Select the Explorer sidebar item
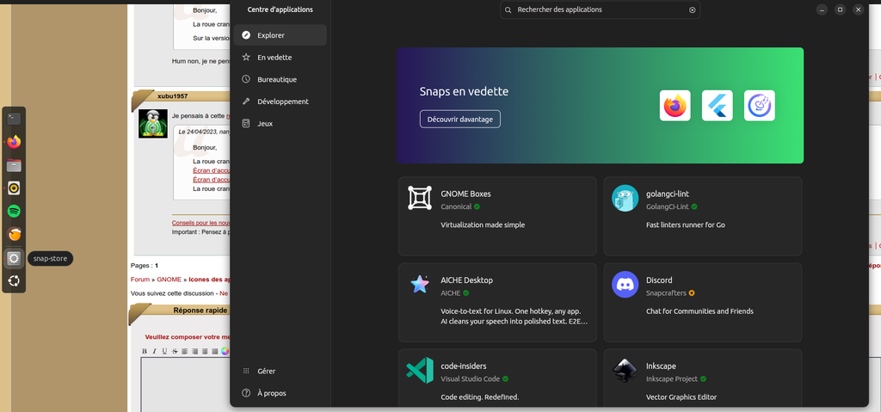Screen dimensions: 881x412 pos(280,35)
